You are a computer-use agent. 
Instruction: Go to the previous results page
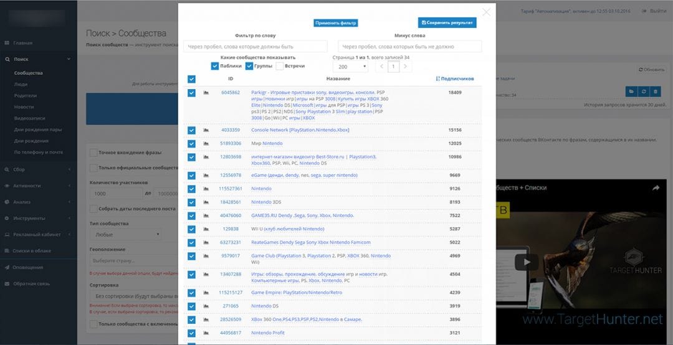tap(381, 67)
